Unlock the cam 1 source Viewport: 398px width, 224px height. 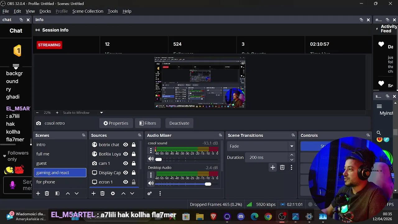134,163
